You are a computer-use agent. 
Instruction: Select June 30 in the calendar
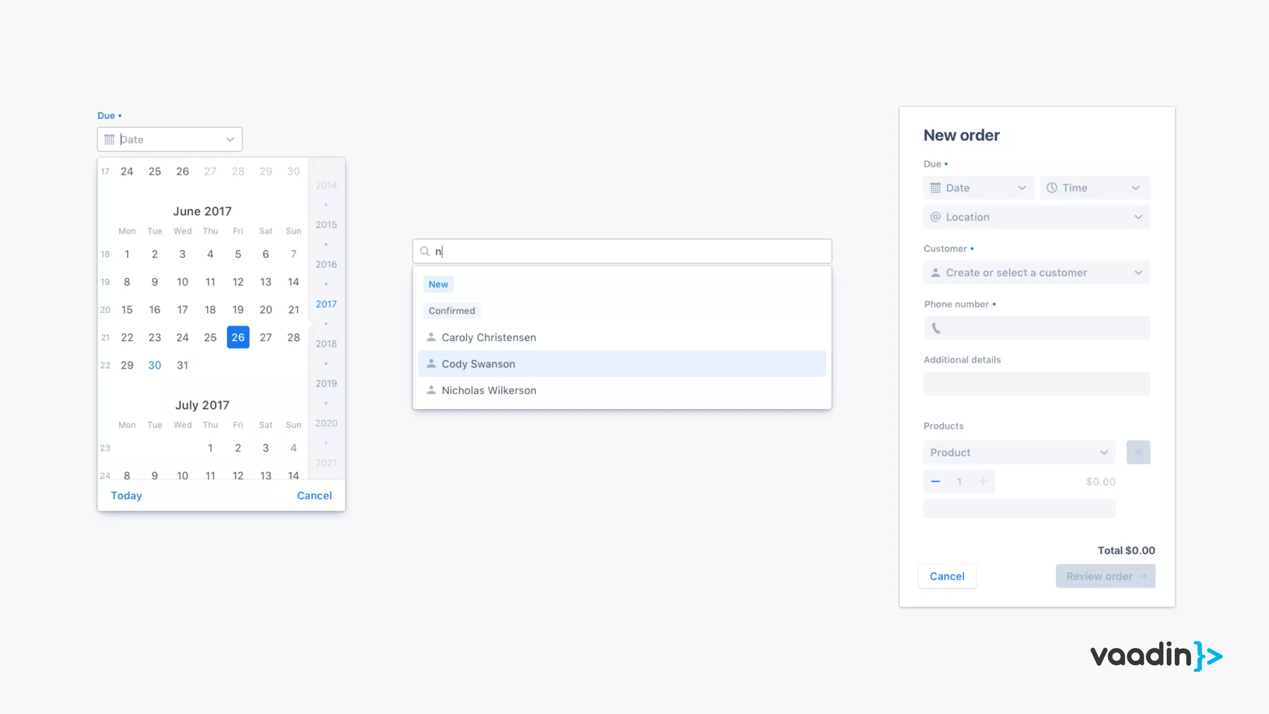pyautogui.click(x=154, y=366)
